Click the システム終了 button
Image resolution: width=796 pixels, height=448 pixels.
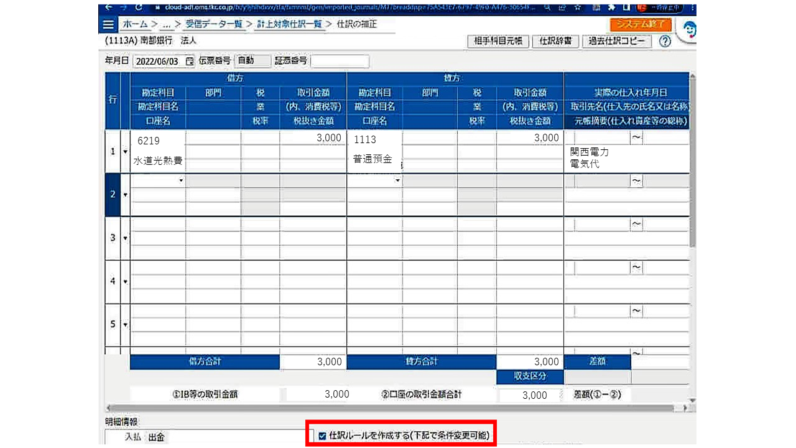pyautogui.click(x=641, y=25)
